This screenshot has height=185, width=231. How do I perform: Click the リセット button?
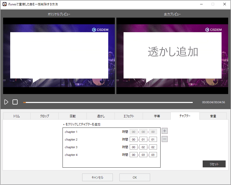click(214, 164)
